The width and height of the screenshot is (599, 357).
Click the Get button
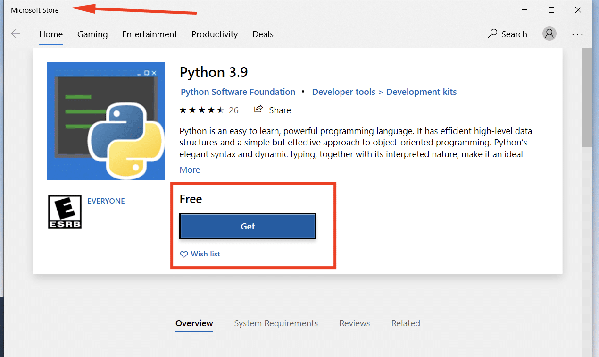click(248, 226)
